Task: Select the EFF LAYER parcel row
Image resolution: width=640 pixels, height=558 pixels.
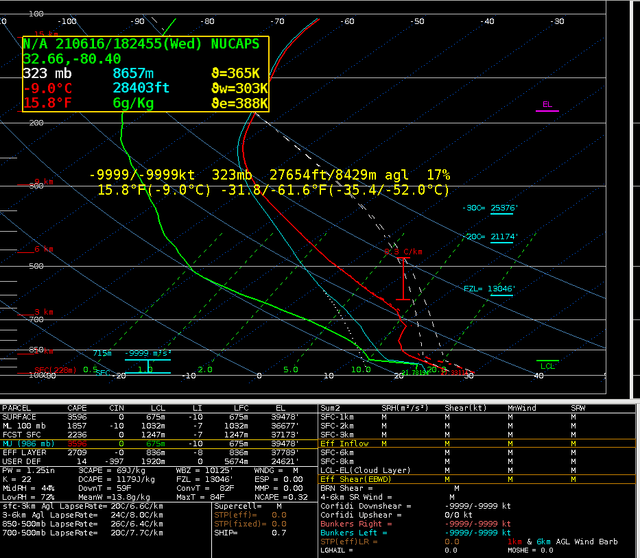Action: click(158, 452)
